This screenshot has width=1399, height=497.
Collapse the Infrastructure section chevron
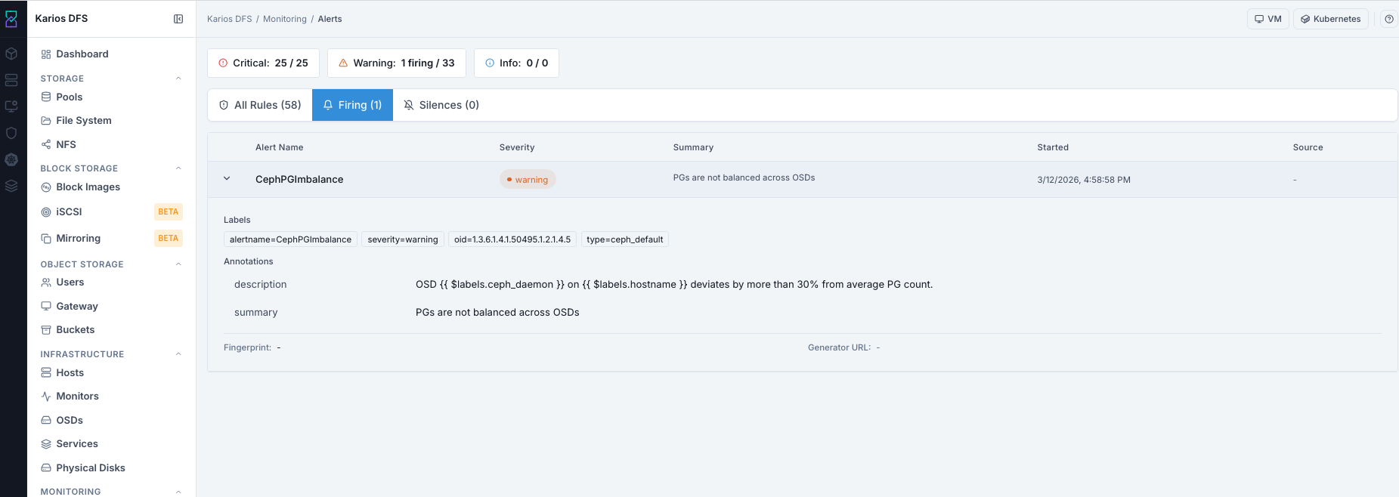[x=178, y=354]
